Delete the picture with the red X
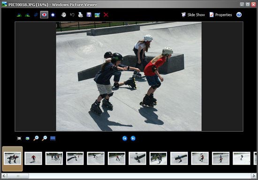 pos(106,15)
